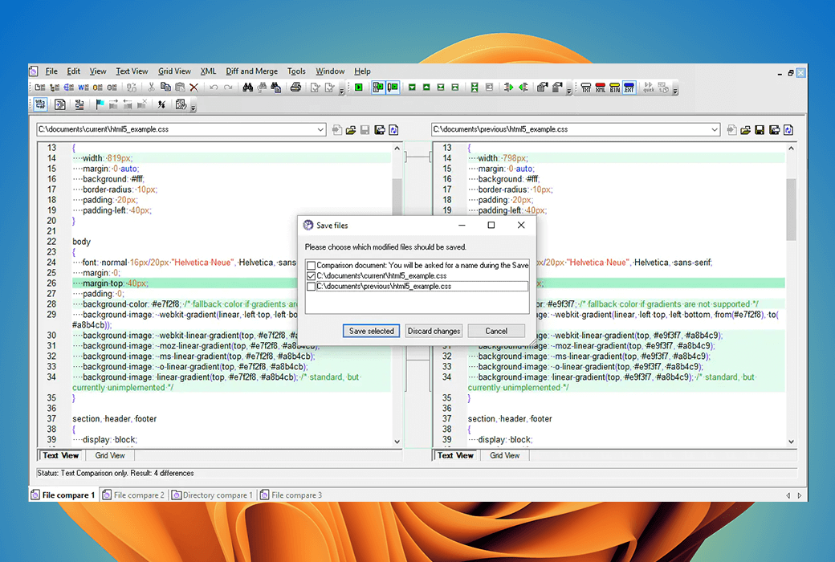The image size is (835, 562).
Task: Click the Previous Difference up-arrow icon
Action: pyautogui.click(x=426, y=88)
